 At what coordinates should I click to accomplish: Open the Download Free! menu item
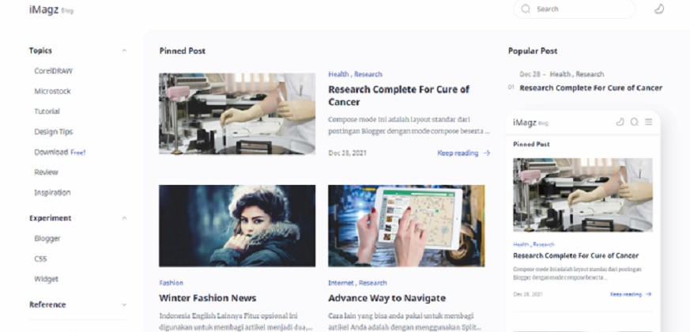[x=60, y=153]
